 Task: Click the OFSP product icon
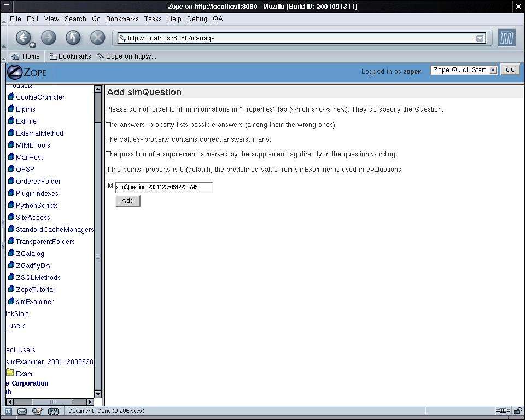[x=11, y=169]
